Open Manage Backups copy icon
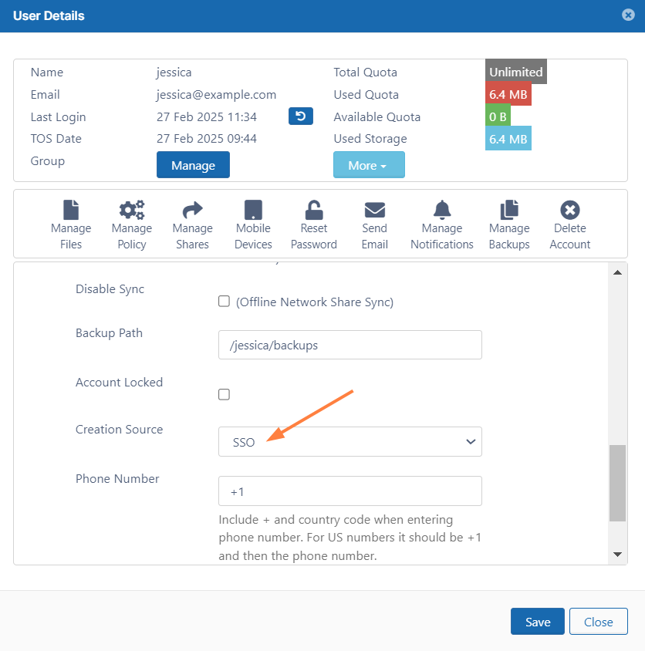The height and width of the screenshot is (651, 645). click(x=509, y=210)
